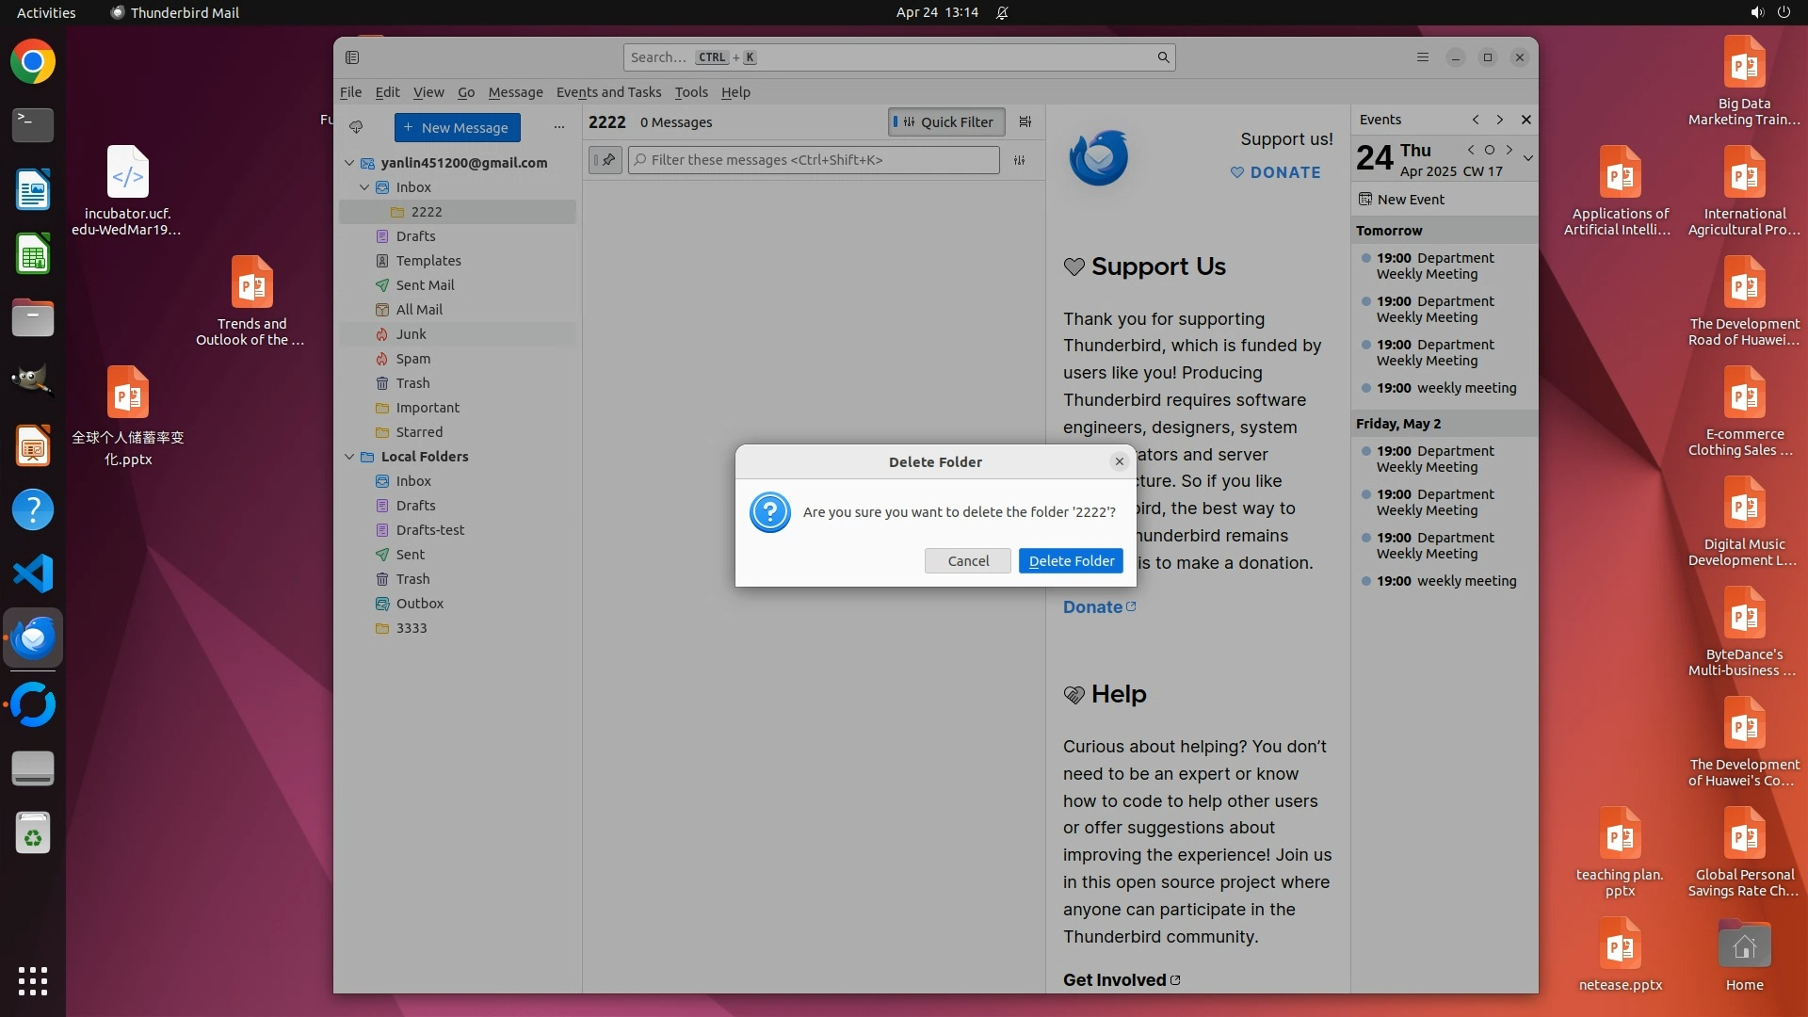Toggle the Quick Filter button
The width and height of the screenshot is (1808, 1017).
point(946,121)
